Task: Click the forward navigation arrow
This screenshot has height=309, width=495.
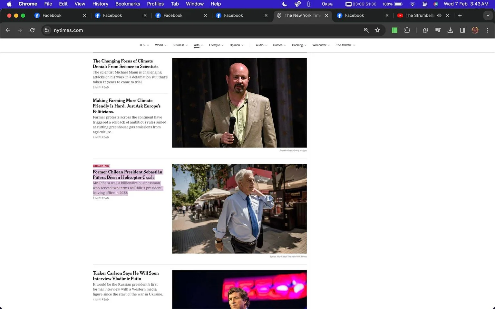Action: click(20, 30)
